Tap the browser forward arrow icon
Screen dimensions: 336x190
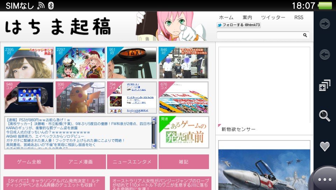pos(325,23)
